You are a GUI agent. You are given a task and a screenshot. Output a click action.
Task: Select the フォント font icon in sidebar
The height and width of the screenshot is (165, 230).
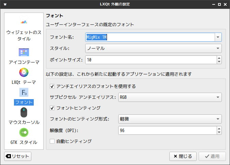(24, 92)
